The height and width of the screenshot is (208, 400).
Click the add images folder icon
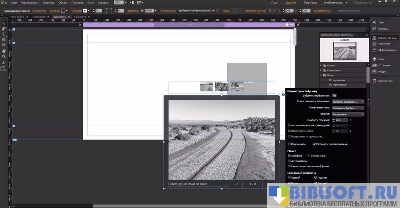(335, 95)
